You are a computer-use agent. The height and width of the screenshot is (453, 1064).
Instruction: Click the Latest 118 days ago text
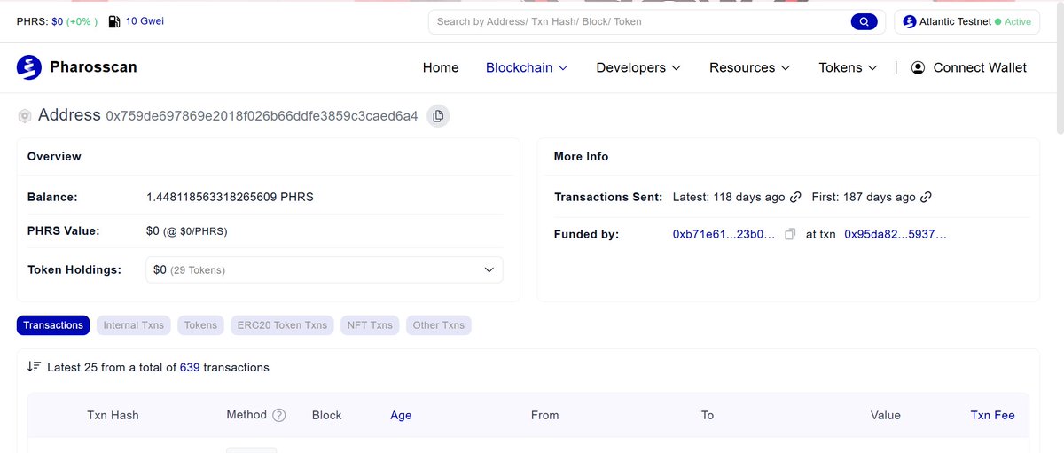coord(729,197)
